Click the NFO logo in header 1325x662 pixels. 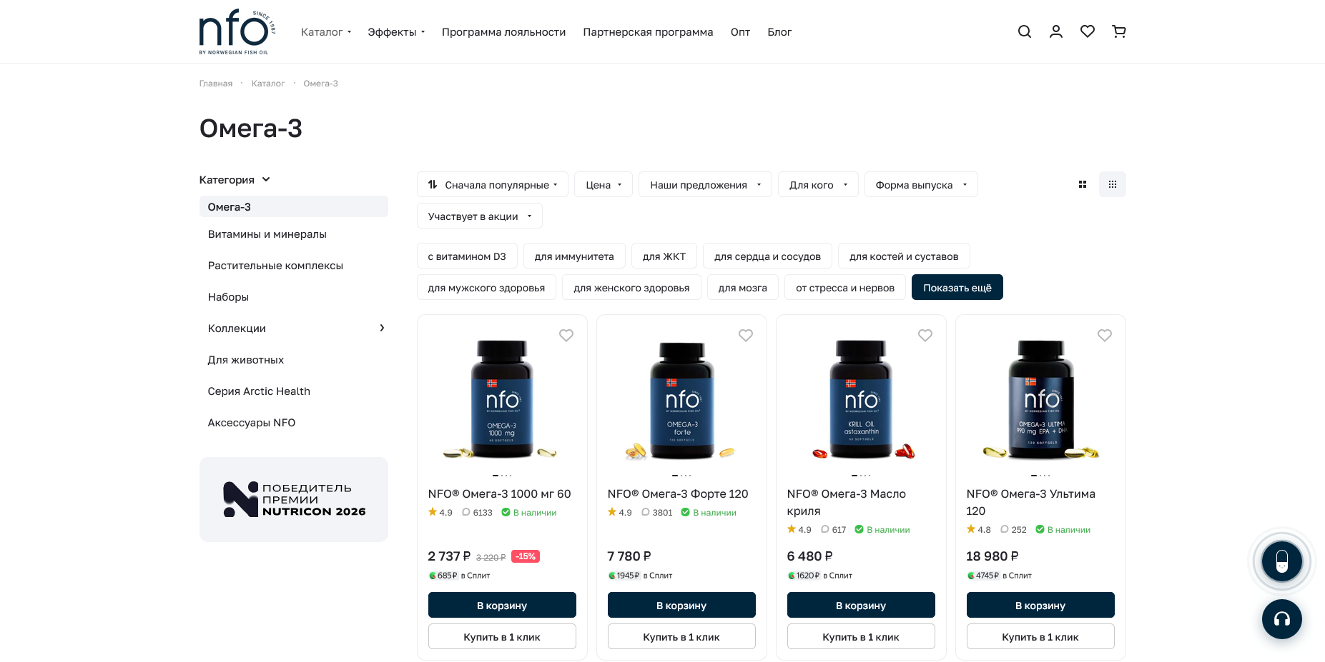coord(237,32)
